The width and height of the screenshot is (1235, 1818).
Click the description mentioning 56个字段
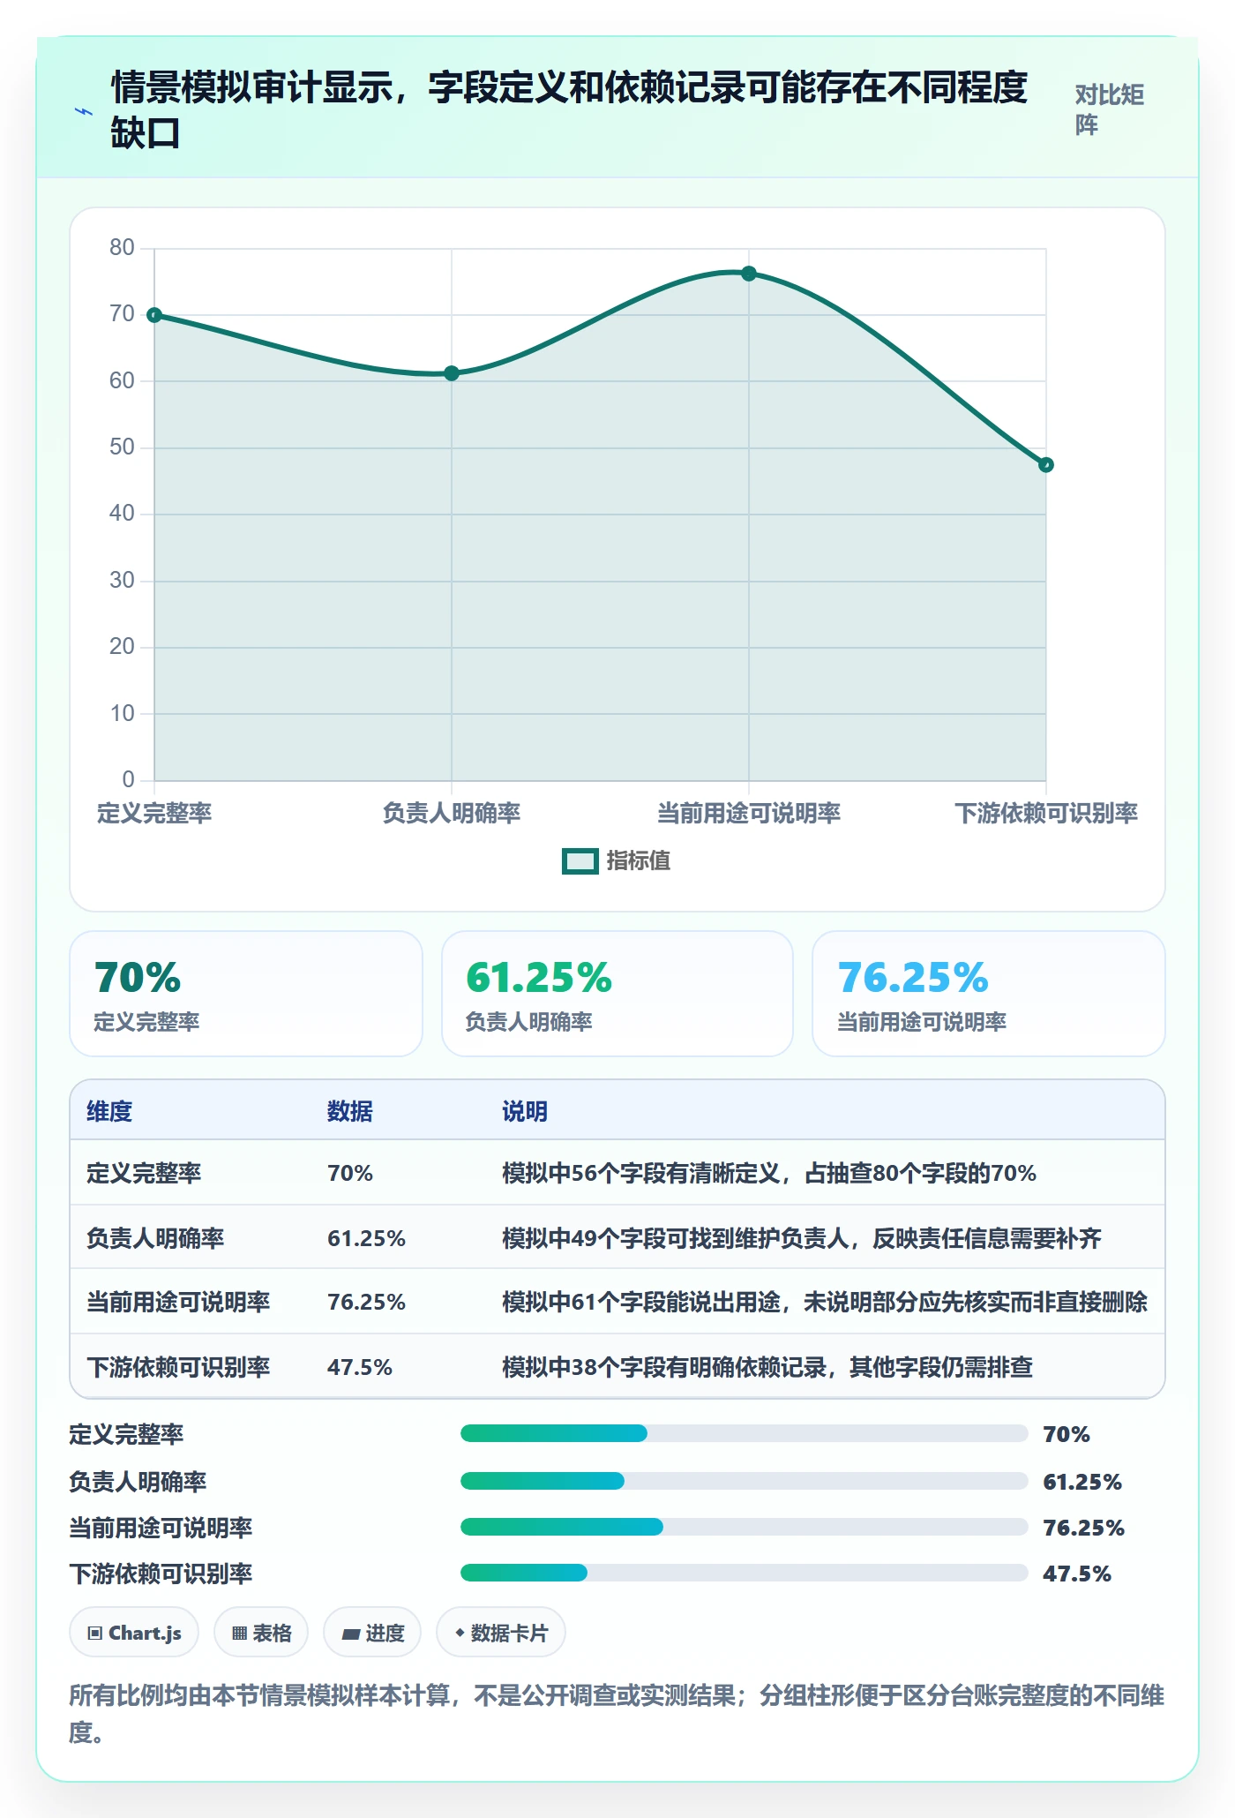pos(769,1173)
